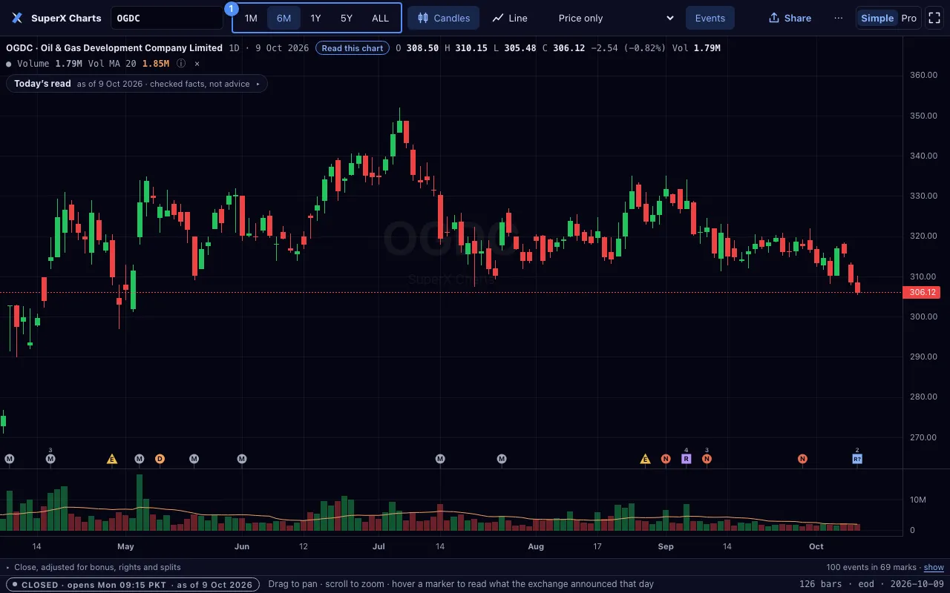The width and height of the screenshot is (950, 593).
Task: Remove the Volume indicator with its x icon
Action: (197, 64)
